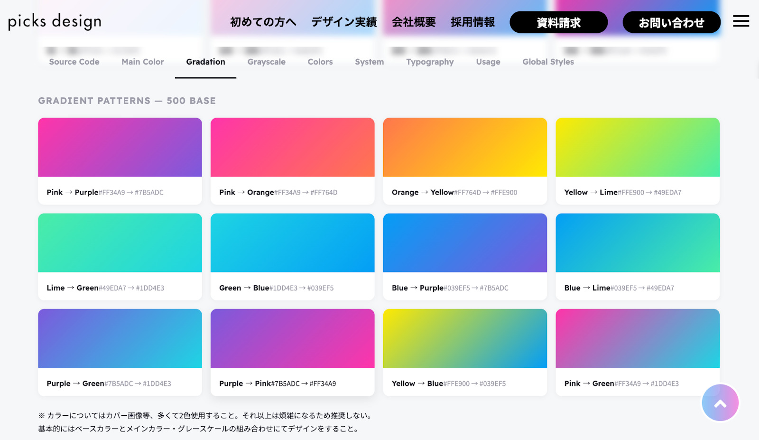Switch to the Global Styles tab

pos(548,62)
